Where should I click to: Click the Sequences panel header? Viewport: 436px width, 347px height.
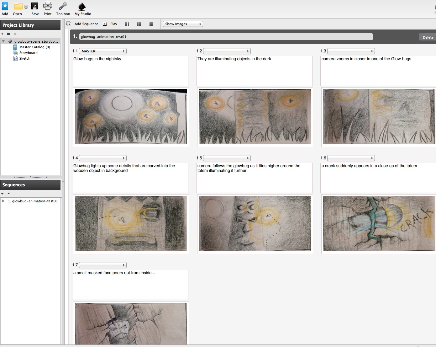pyautogui.click(x=30, y=185)
